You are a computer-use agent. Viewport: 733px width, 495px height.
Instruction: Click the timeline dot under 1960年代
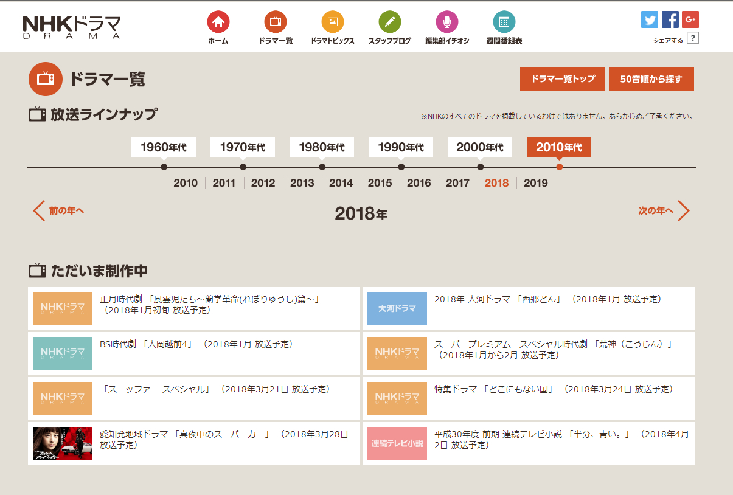pyautogui.click(x=164, y=167)
